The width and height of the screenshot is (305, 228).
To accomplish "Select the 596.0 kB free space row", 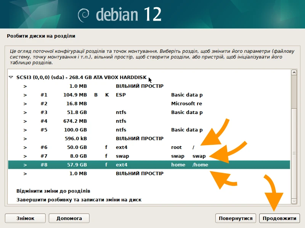I will 149,138.
